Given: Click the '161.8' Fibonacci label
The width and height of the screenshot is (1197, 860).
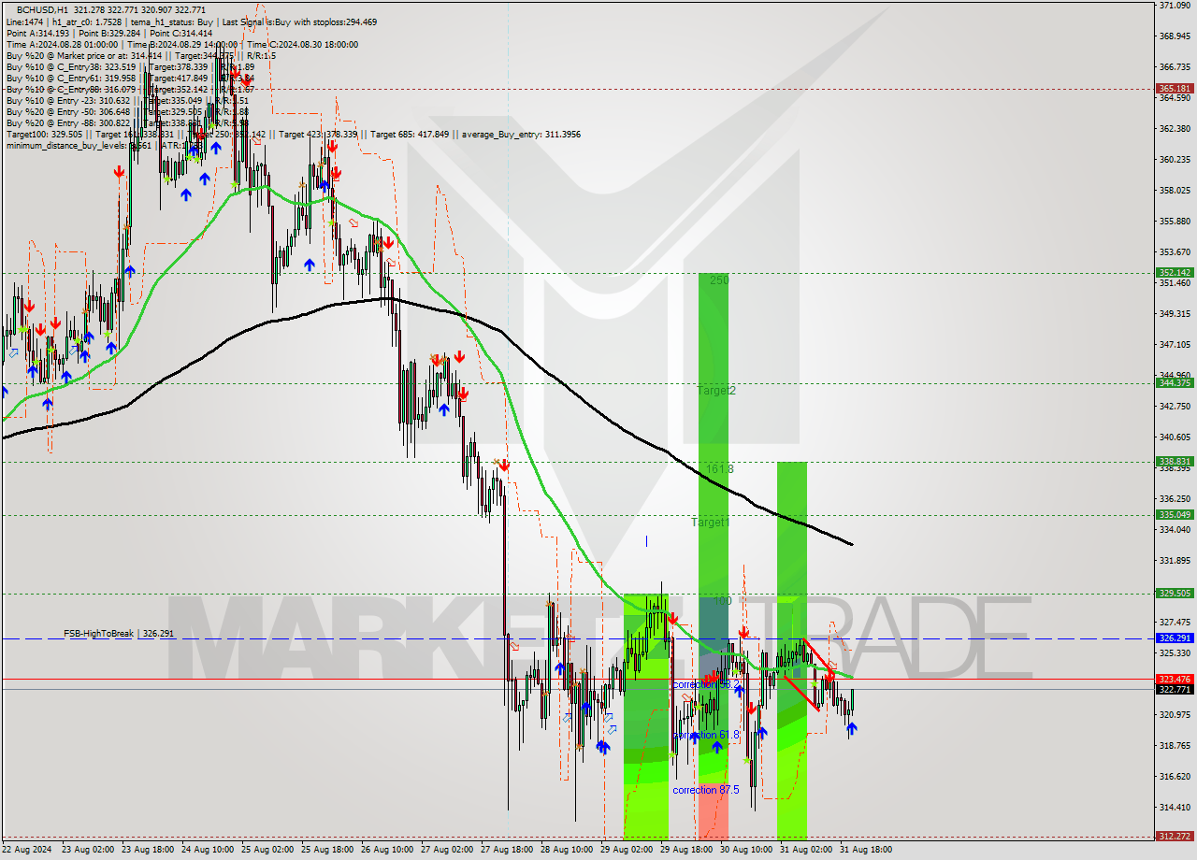Looking at the screenshot, I should pyautogui.click(x=718, y=469).
